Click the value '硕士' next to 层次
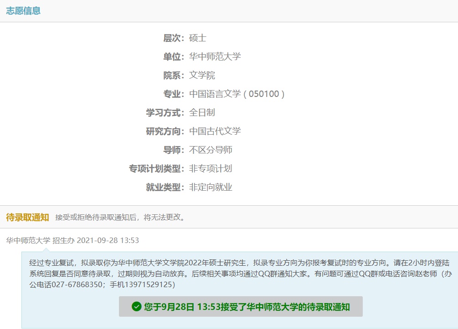Image resolution: width=458 pixels, height=329 pixels. coord(198,38)
